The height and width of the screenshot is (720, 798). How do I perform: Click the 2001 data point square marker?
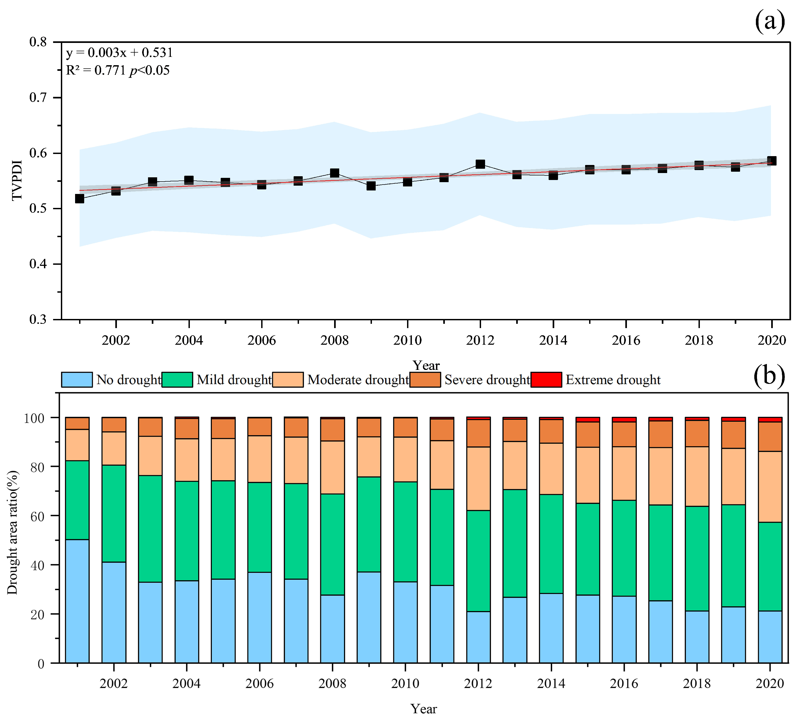pos(79,199)
